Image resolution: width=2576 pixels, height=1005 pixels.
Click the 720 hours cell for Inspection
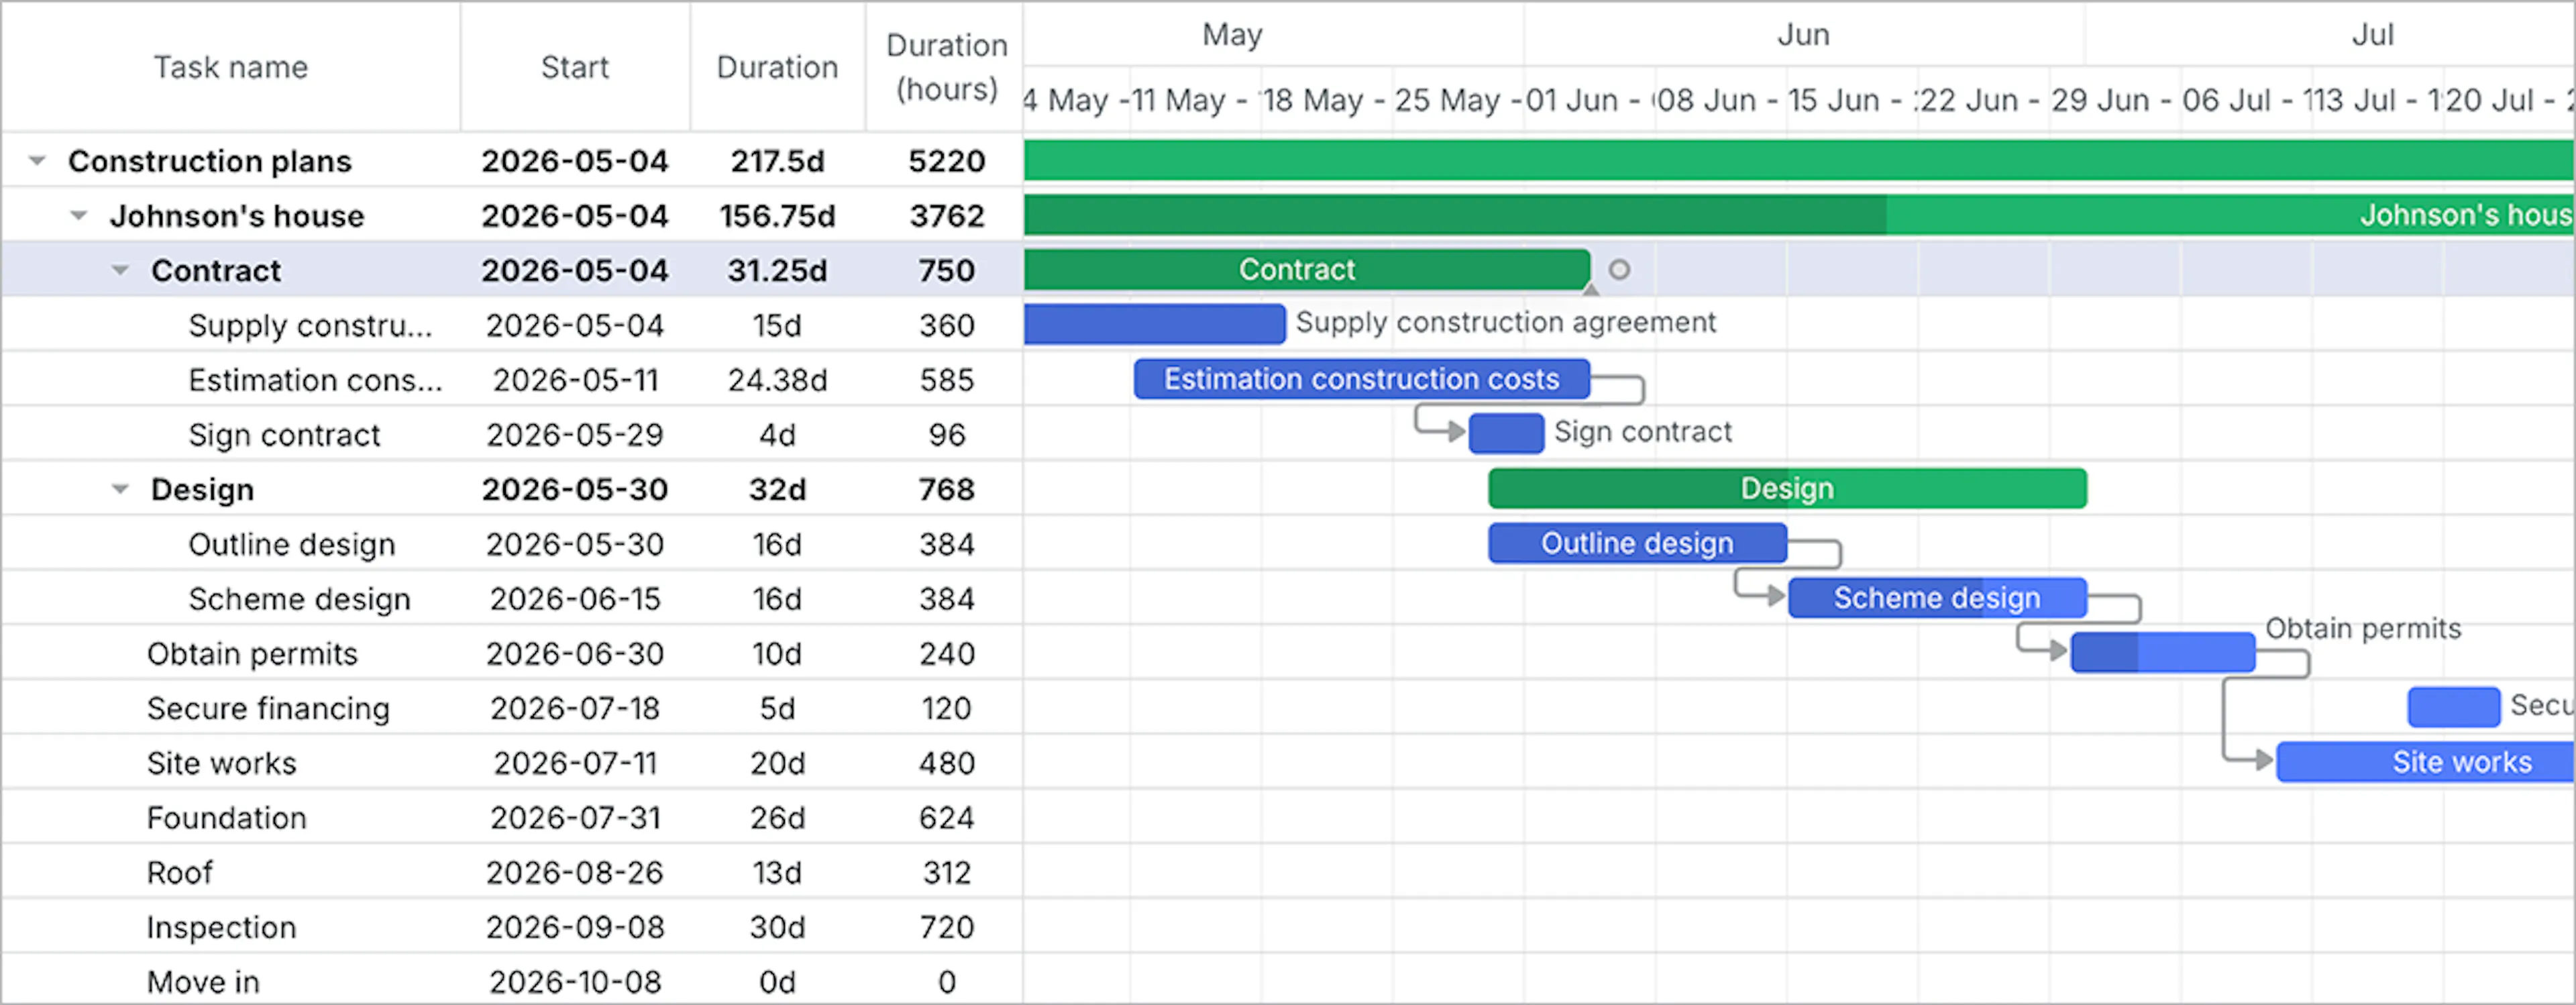point(945,927)
